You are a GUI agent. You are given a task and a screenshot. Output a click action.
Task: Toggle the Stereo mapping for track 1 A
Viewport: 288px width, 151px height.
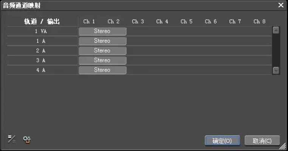(x=102, y=41)
